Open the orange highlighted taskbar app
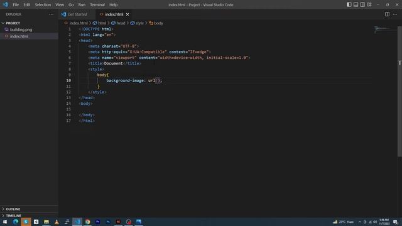This screenshot has height=226, width=402. click(26, 222)
